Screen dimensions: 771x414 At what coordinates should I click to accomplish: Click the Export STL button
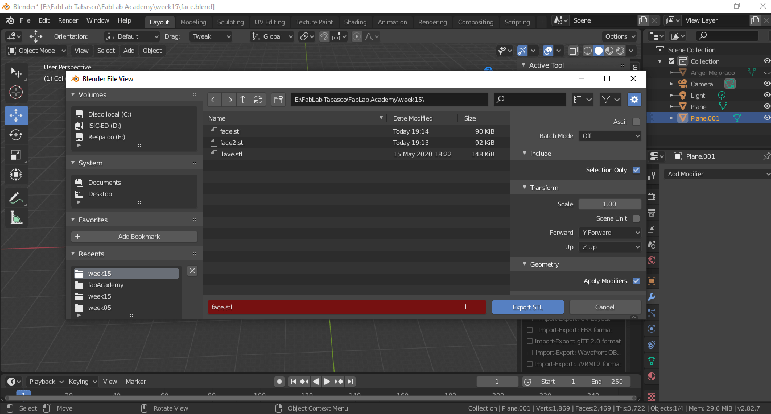click(x=528, y=307)
